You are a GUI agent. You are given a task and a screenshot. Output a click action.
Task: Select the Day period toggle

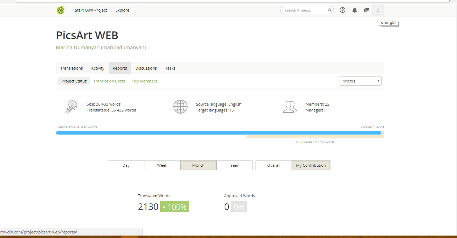tap(126, 165)
